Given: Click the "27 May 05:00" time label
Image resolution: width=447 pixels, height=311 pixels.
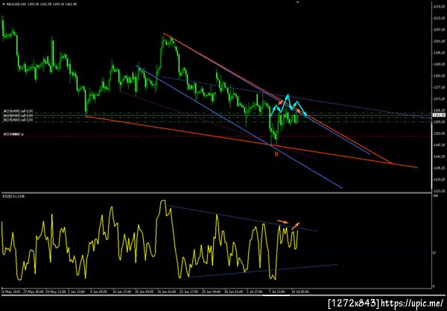Looking at the screenshot, I should click(34, 292).
